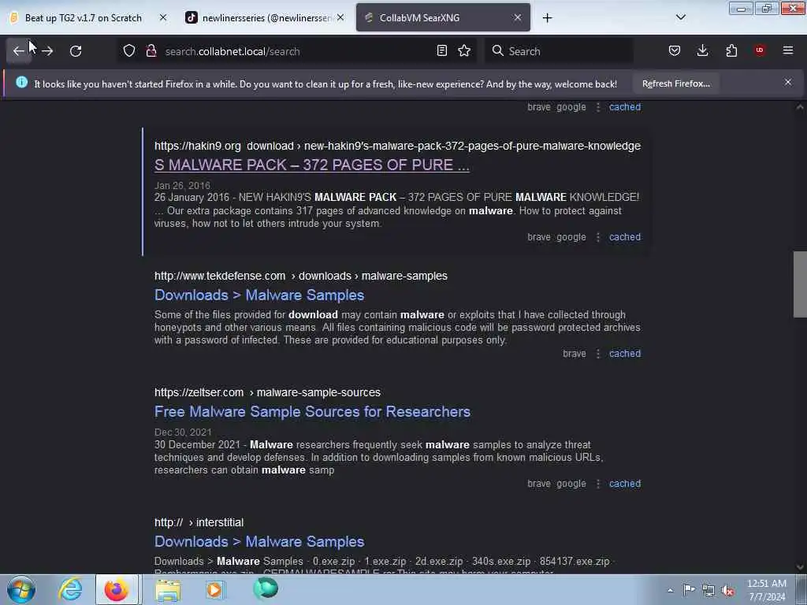Open network status tray icon
This screenshot has height=605, width=807.
click(708, 590)
